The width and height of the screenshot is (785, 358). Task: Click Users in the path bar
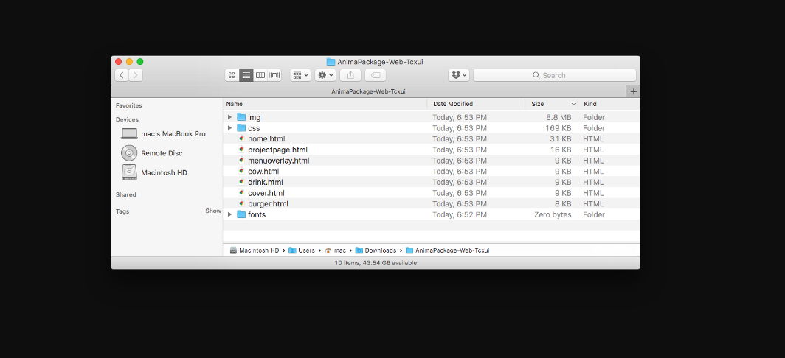[x=302, y=250]
